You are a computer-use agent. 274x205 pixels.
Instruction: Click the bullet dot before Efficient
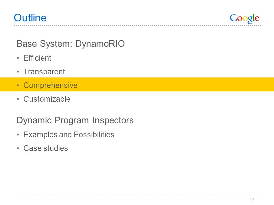(x=18, y=58)
